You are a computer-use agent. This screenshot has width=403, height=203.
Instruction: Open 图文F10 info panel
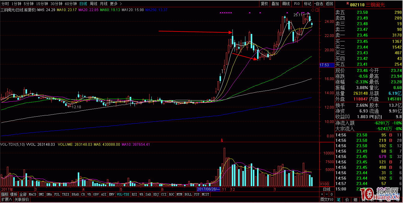(x=327, y=199)
